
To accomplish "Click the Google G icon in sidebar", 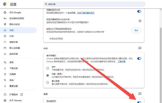I will 5,13.
